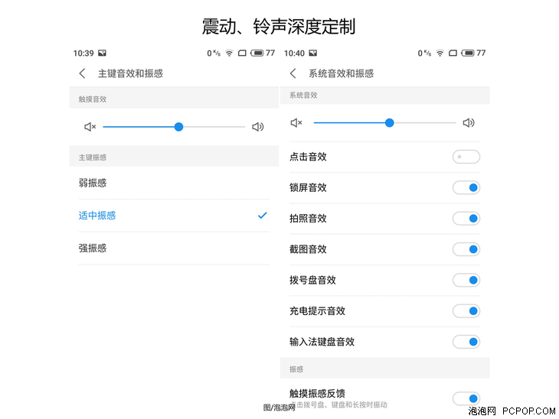Screen dimensions: 559x419
Task: Tap mute icon on 系统音效 slider
Action: click(296, 123)
